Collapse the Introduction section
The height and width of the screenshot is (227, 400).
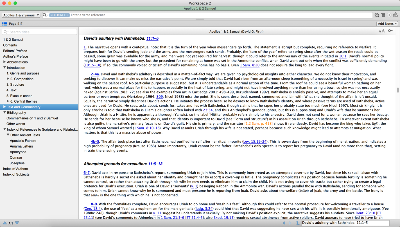(4, 67)
